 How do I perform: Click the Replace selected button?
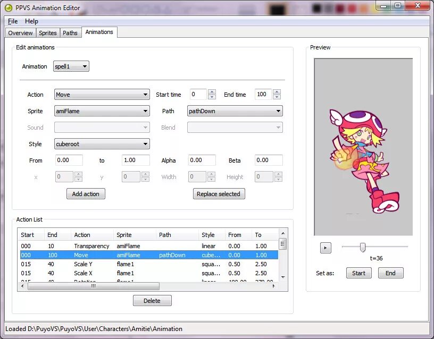coord(219,194)
